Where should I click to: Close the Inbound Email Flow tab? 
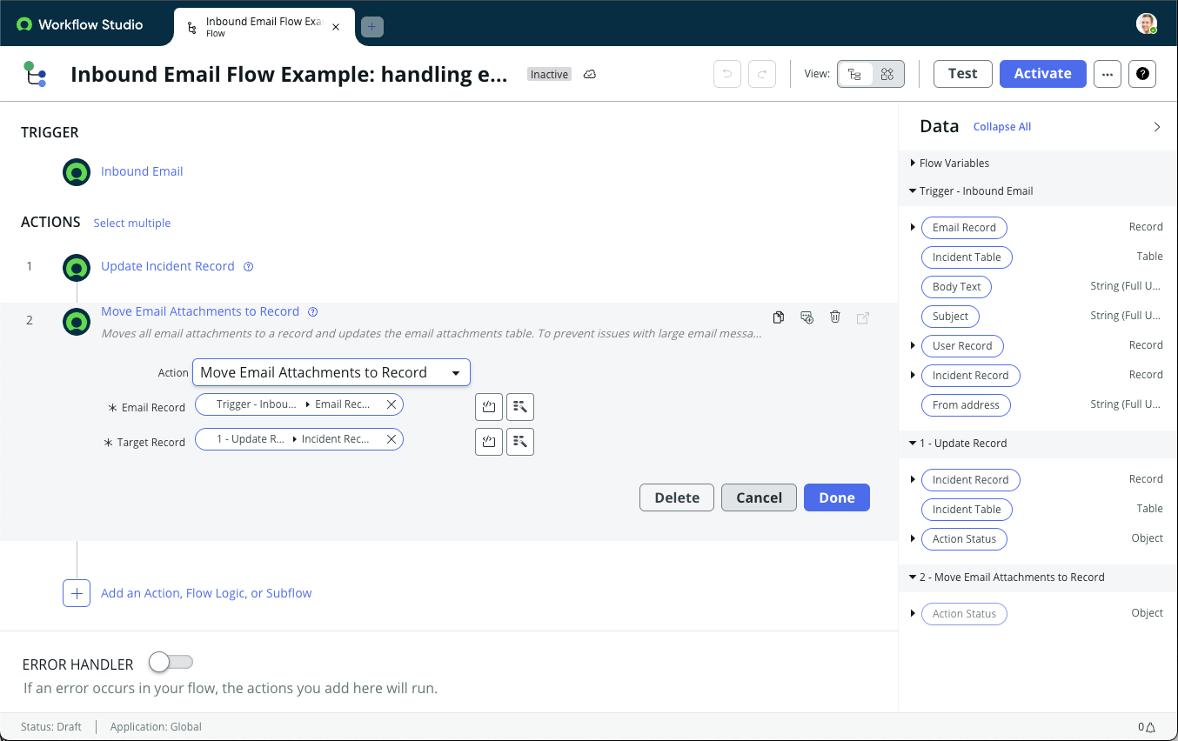(x=336, y=27)
